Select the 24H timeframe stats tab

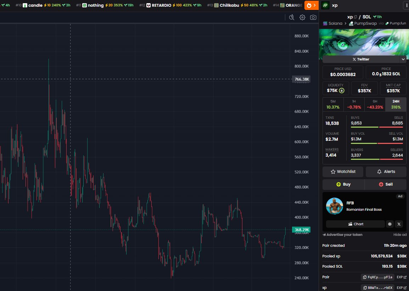(x=396, y=104)
